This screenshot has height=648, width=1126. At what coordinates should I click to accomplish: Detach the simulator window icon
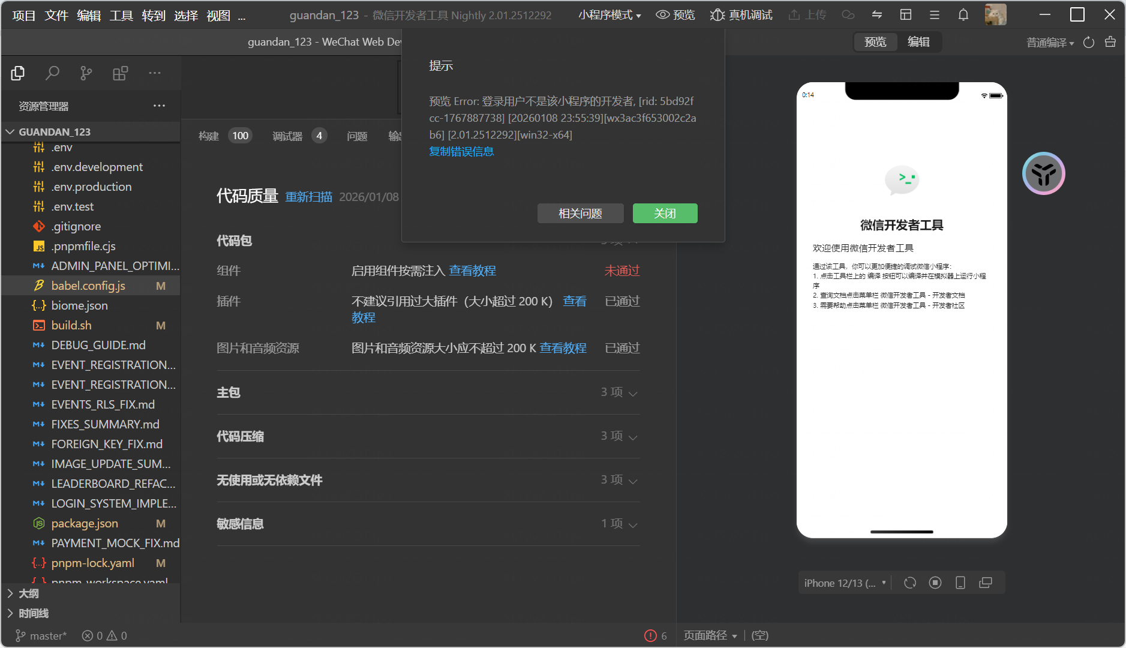pos(986,583)
